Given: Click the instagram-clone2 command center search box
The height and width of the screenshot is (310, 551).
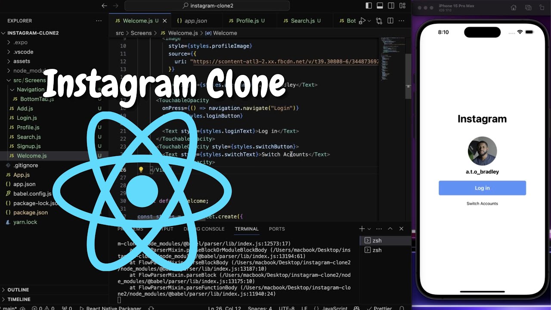Looking at the screenshot, I should [x=207, y=6].
